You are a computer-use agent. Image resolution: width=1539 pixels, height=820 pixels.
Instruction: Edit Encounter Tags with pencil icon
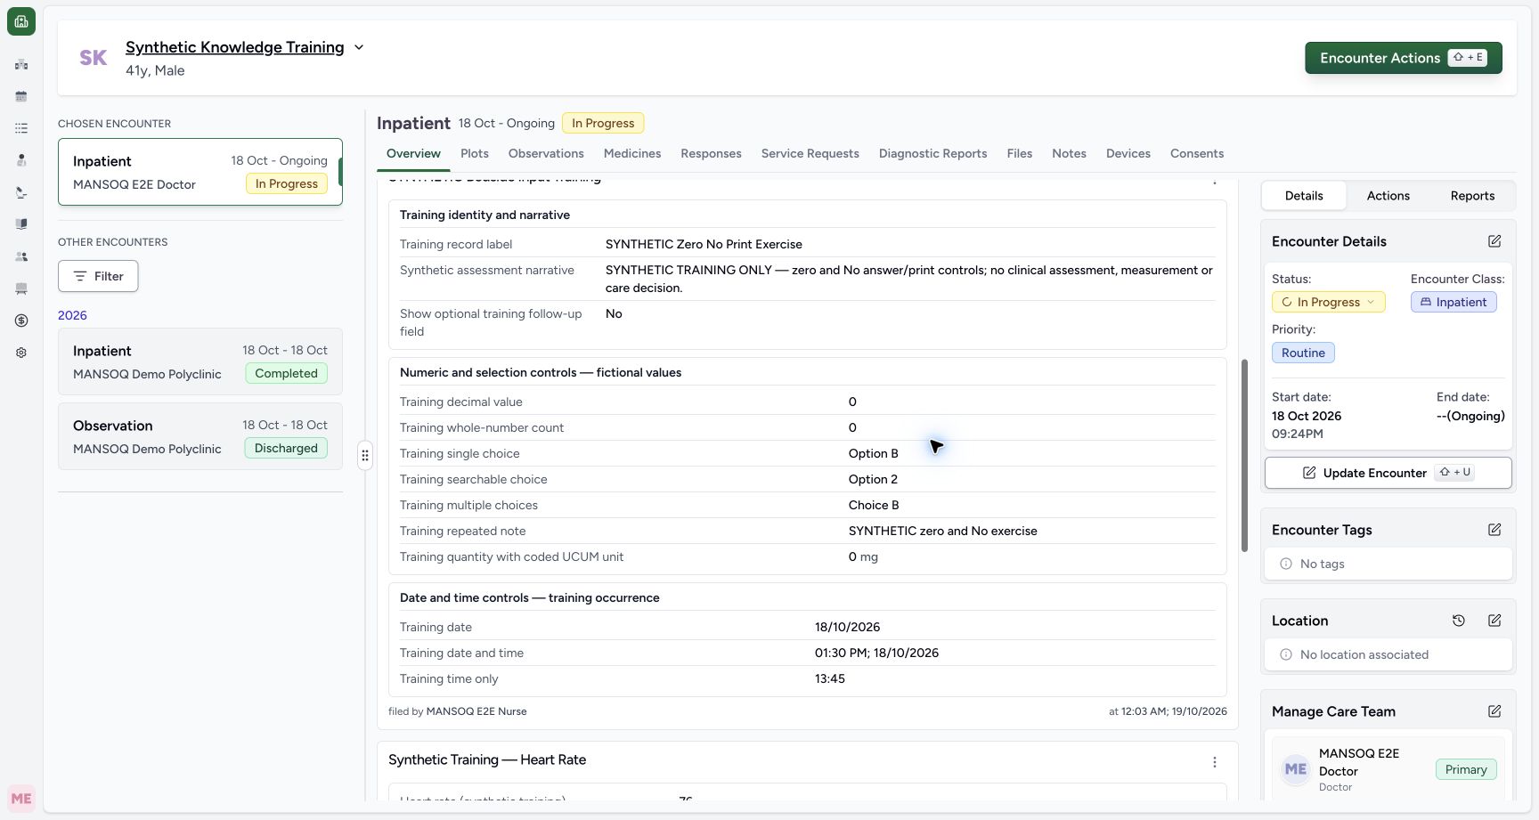pos(1494,530)
